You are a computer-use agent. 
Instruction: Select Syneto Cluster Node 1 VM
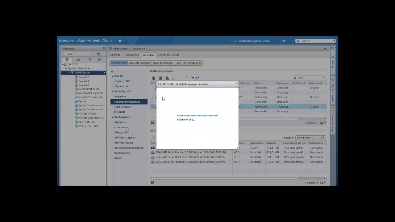point(89,105)
